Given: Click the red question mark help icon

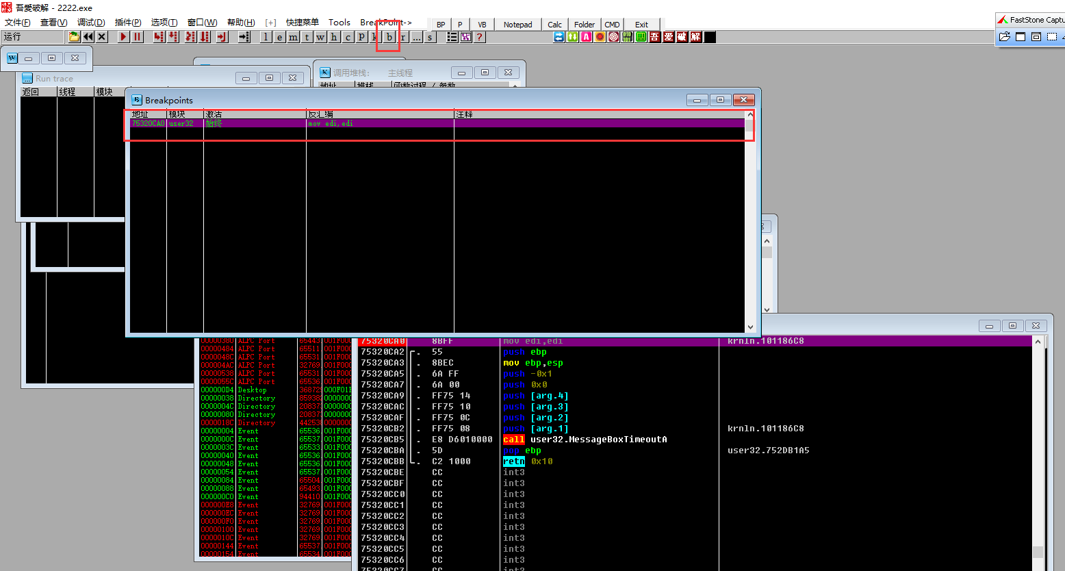Looking at the screenshot, I should click(x=479, y=37).
